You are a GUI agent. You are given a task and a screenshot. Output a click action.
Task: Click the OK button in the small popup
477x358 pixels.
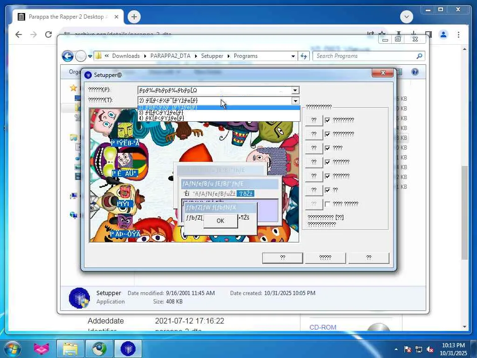tap(220, 221)
